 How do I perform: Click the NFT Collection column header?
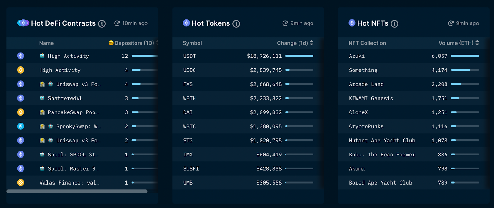tap(367, 43)
